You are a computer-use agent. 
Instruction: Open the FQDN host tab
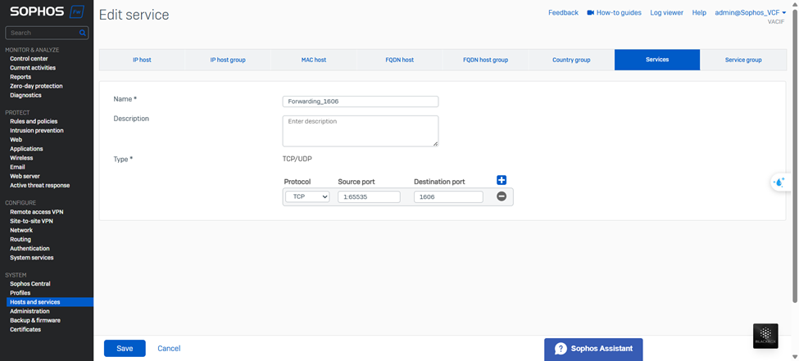(x=399, y=60)
